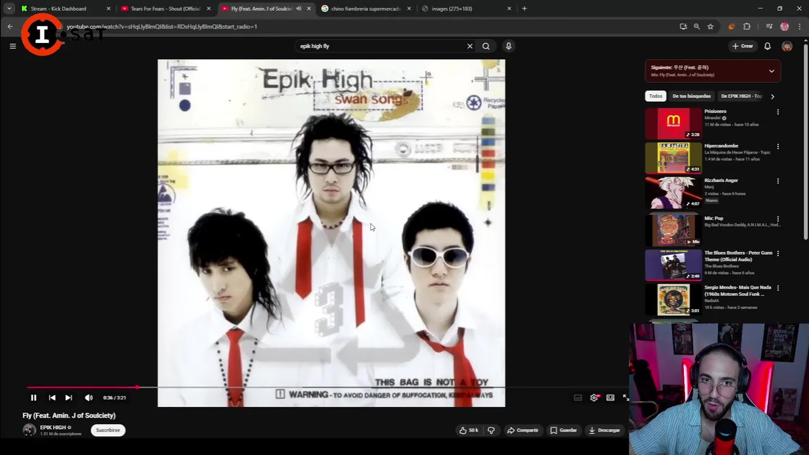Show more filter chips with right arrow

click(x=772, y=96)
